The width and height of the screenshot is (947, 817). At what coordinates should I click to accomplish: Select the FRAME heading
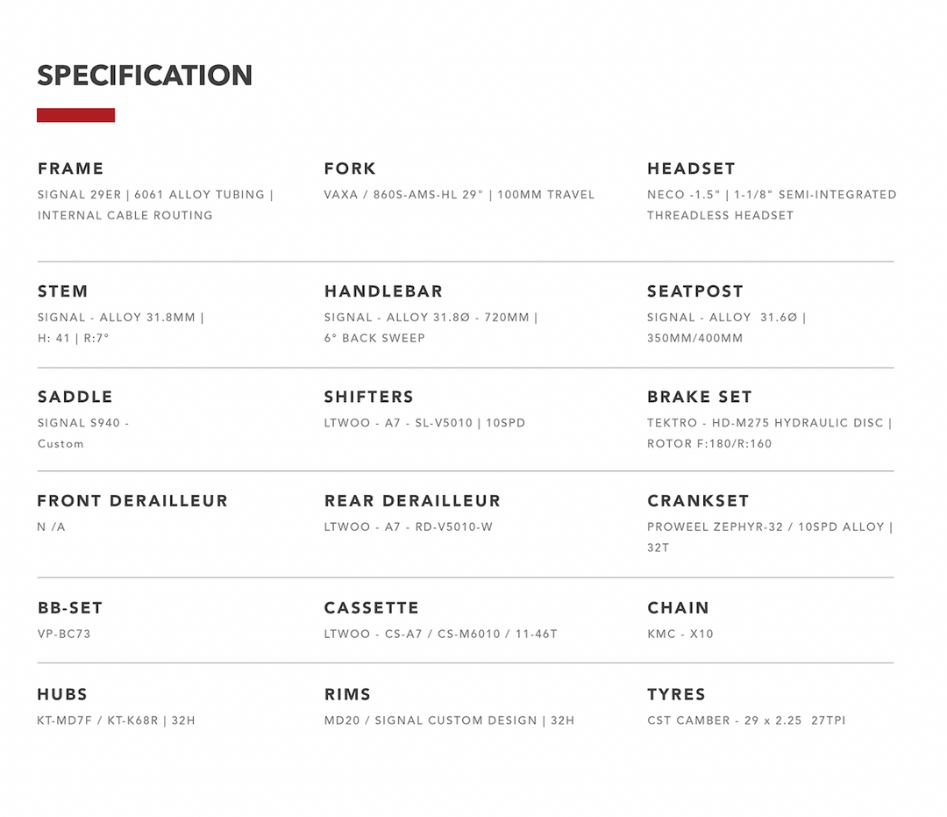(x=70, y=168)
